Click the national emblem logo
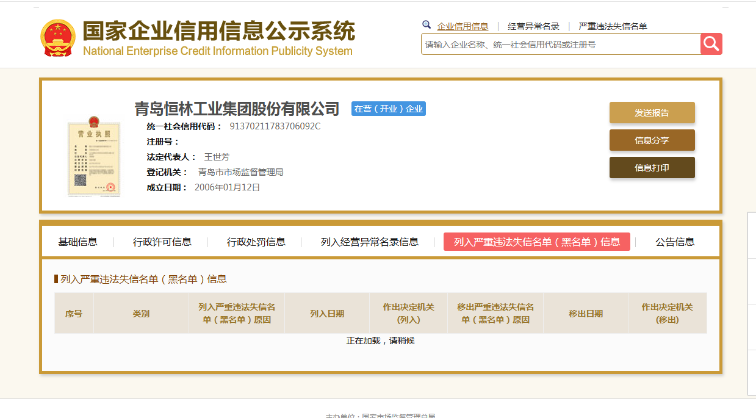This screenshot has width=756, height=418. click(x=58, y=38)
